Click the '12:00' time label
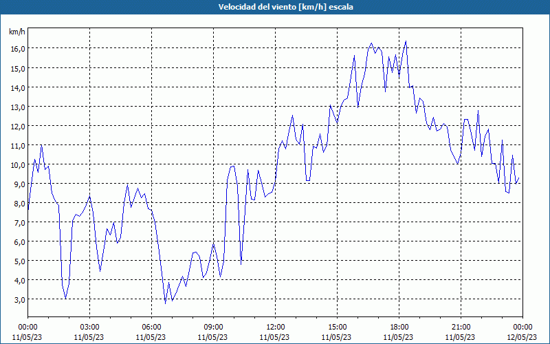The height and width of the screenshot is (344, 550). (276, 327)
